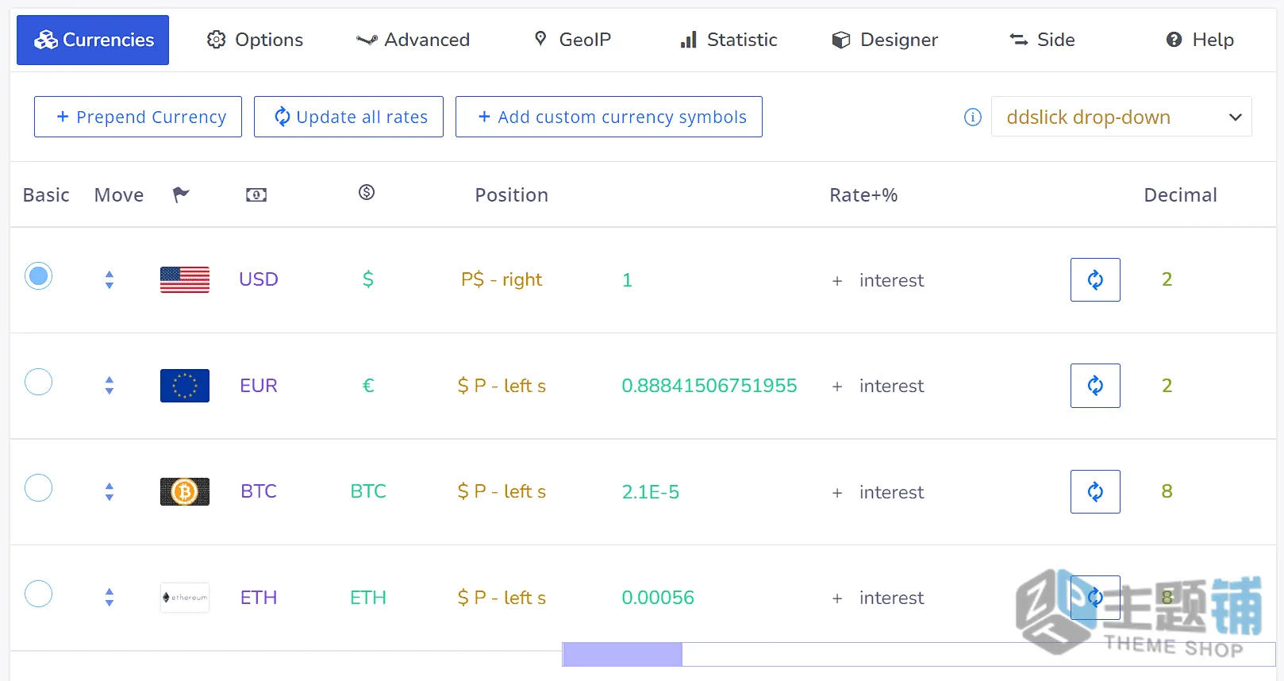
Task: Click the Bitcoin flag thumbnail
Action: click(185, 491)
